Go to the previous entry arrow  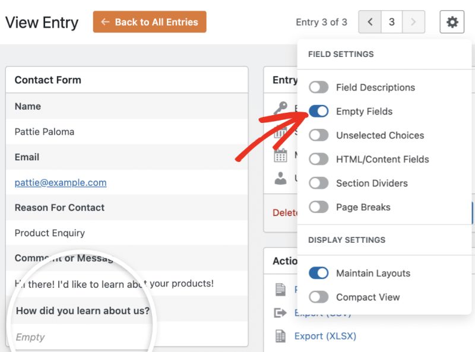click(x=370, y=22)
